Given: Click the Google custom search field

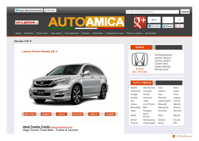Looking at the screenshot, I should [152, 12].
